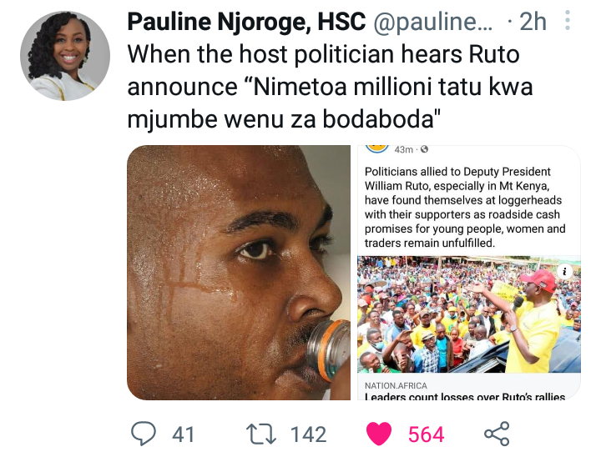
Task: Unlike the tweet via pink heart
Action: click(379, 434)
